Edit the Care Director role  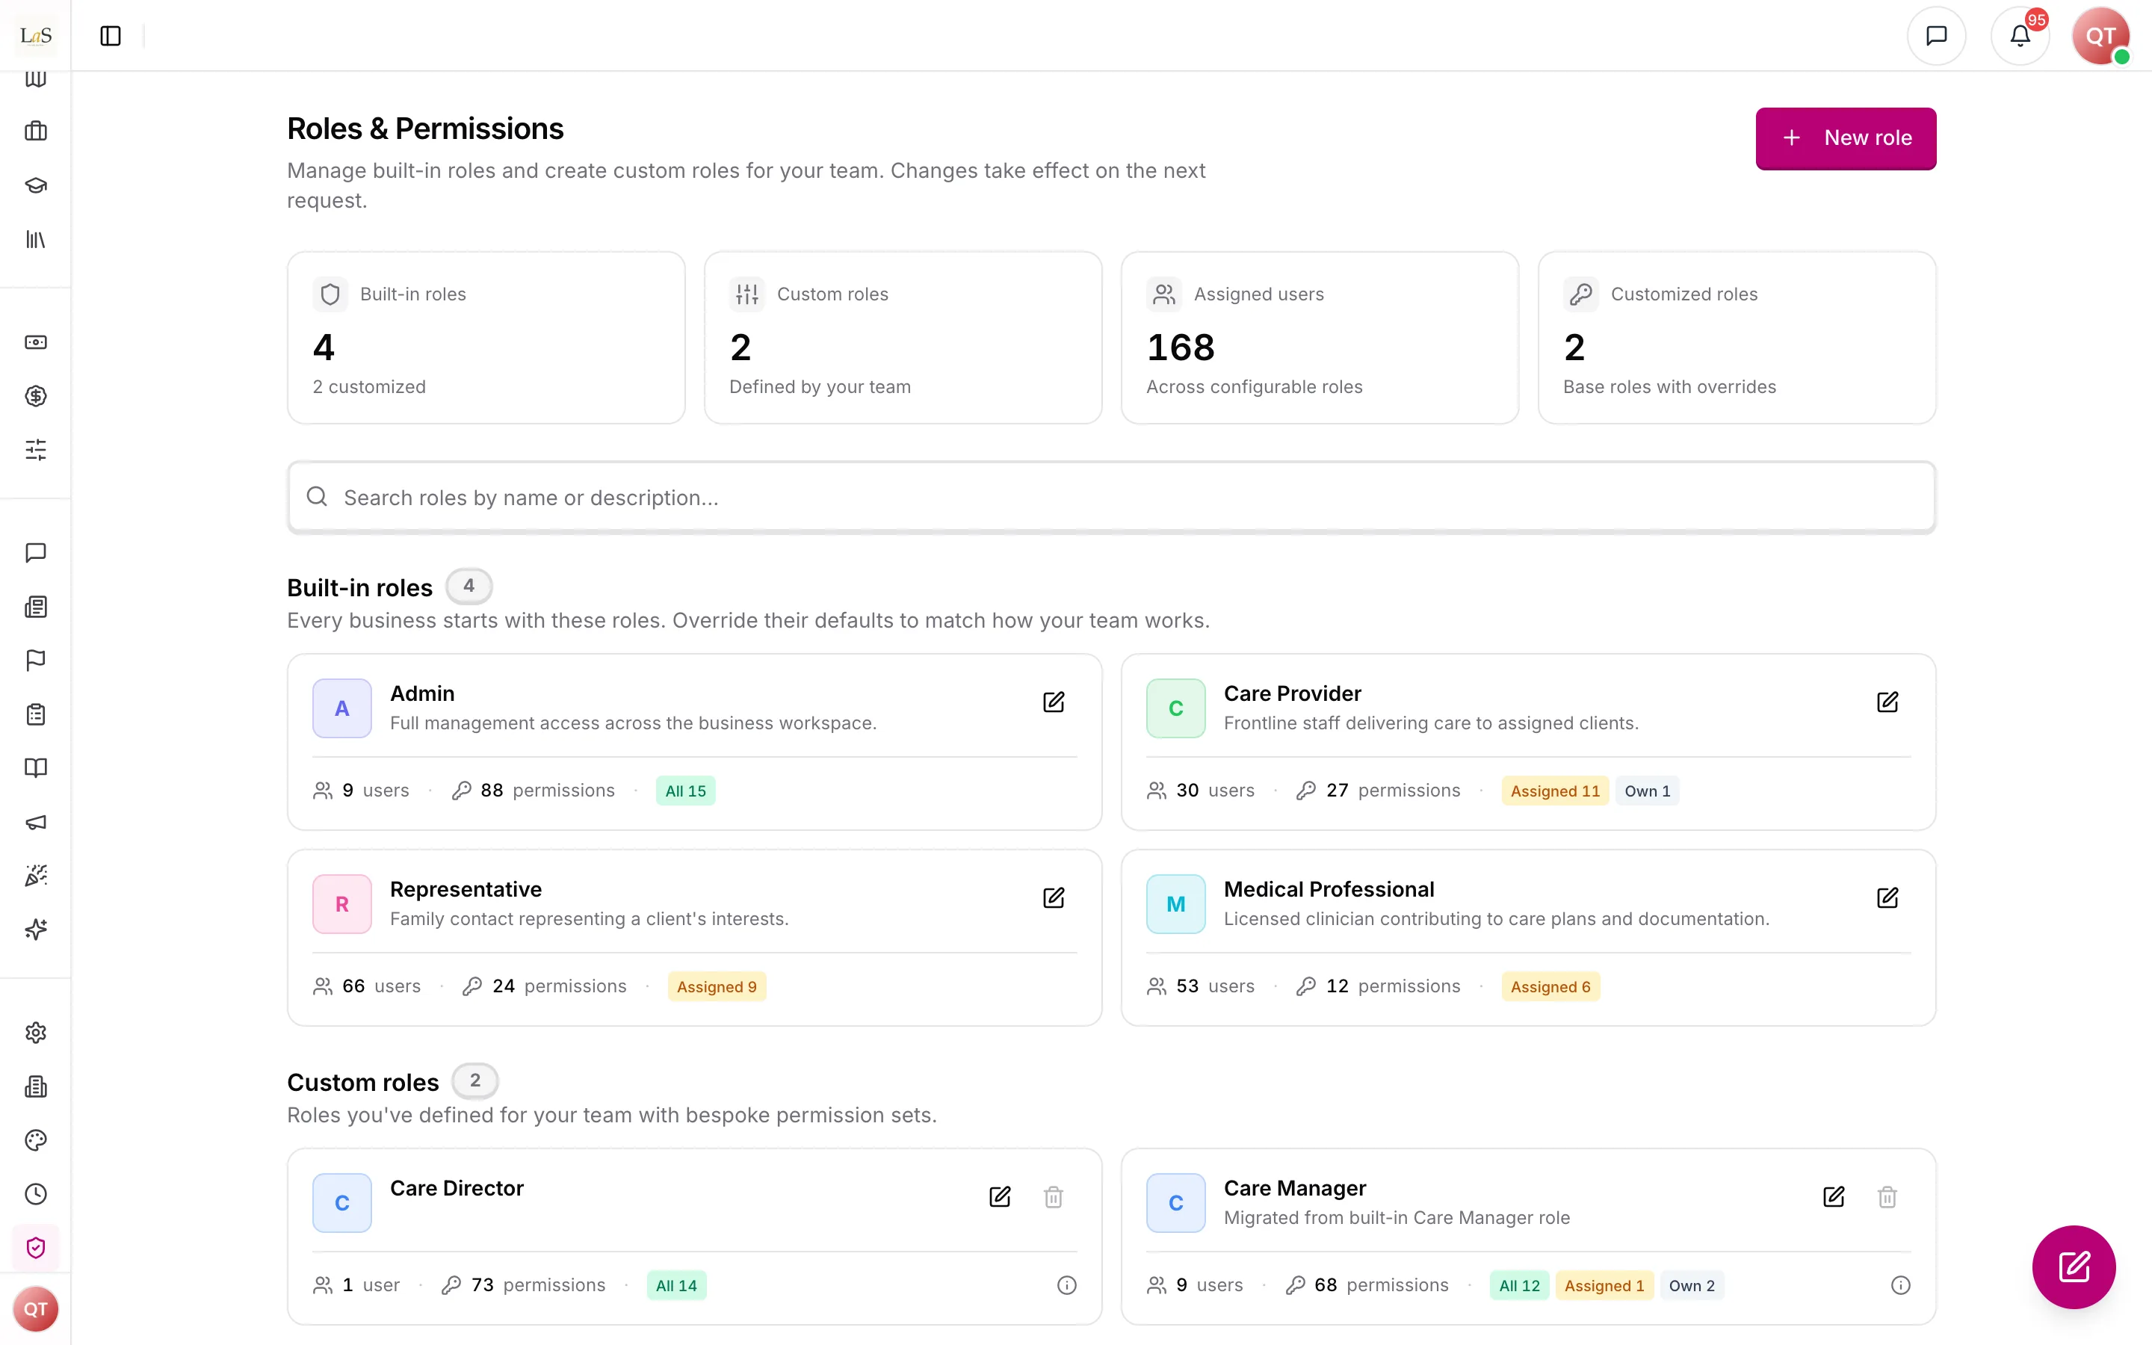pyautogui.click(x=1000, y=1196)
